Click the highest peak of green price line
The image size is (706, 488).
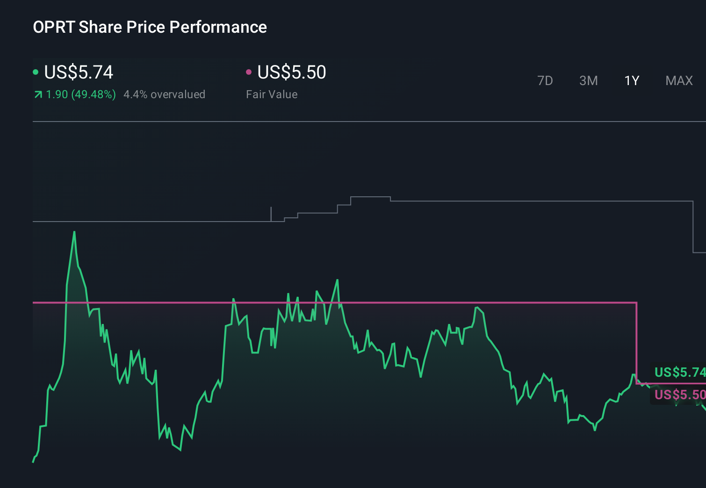74,232
